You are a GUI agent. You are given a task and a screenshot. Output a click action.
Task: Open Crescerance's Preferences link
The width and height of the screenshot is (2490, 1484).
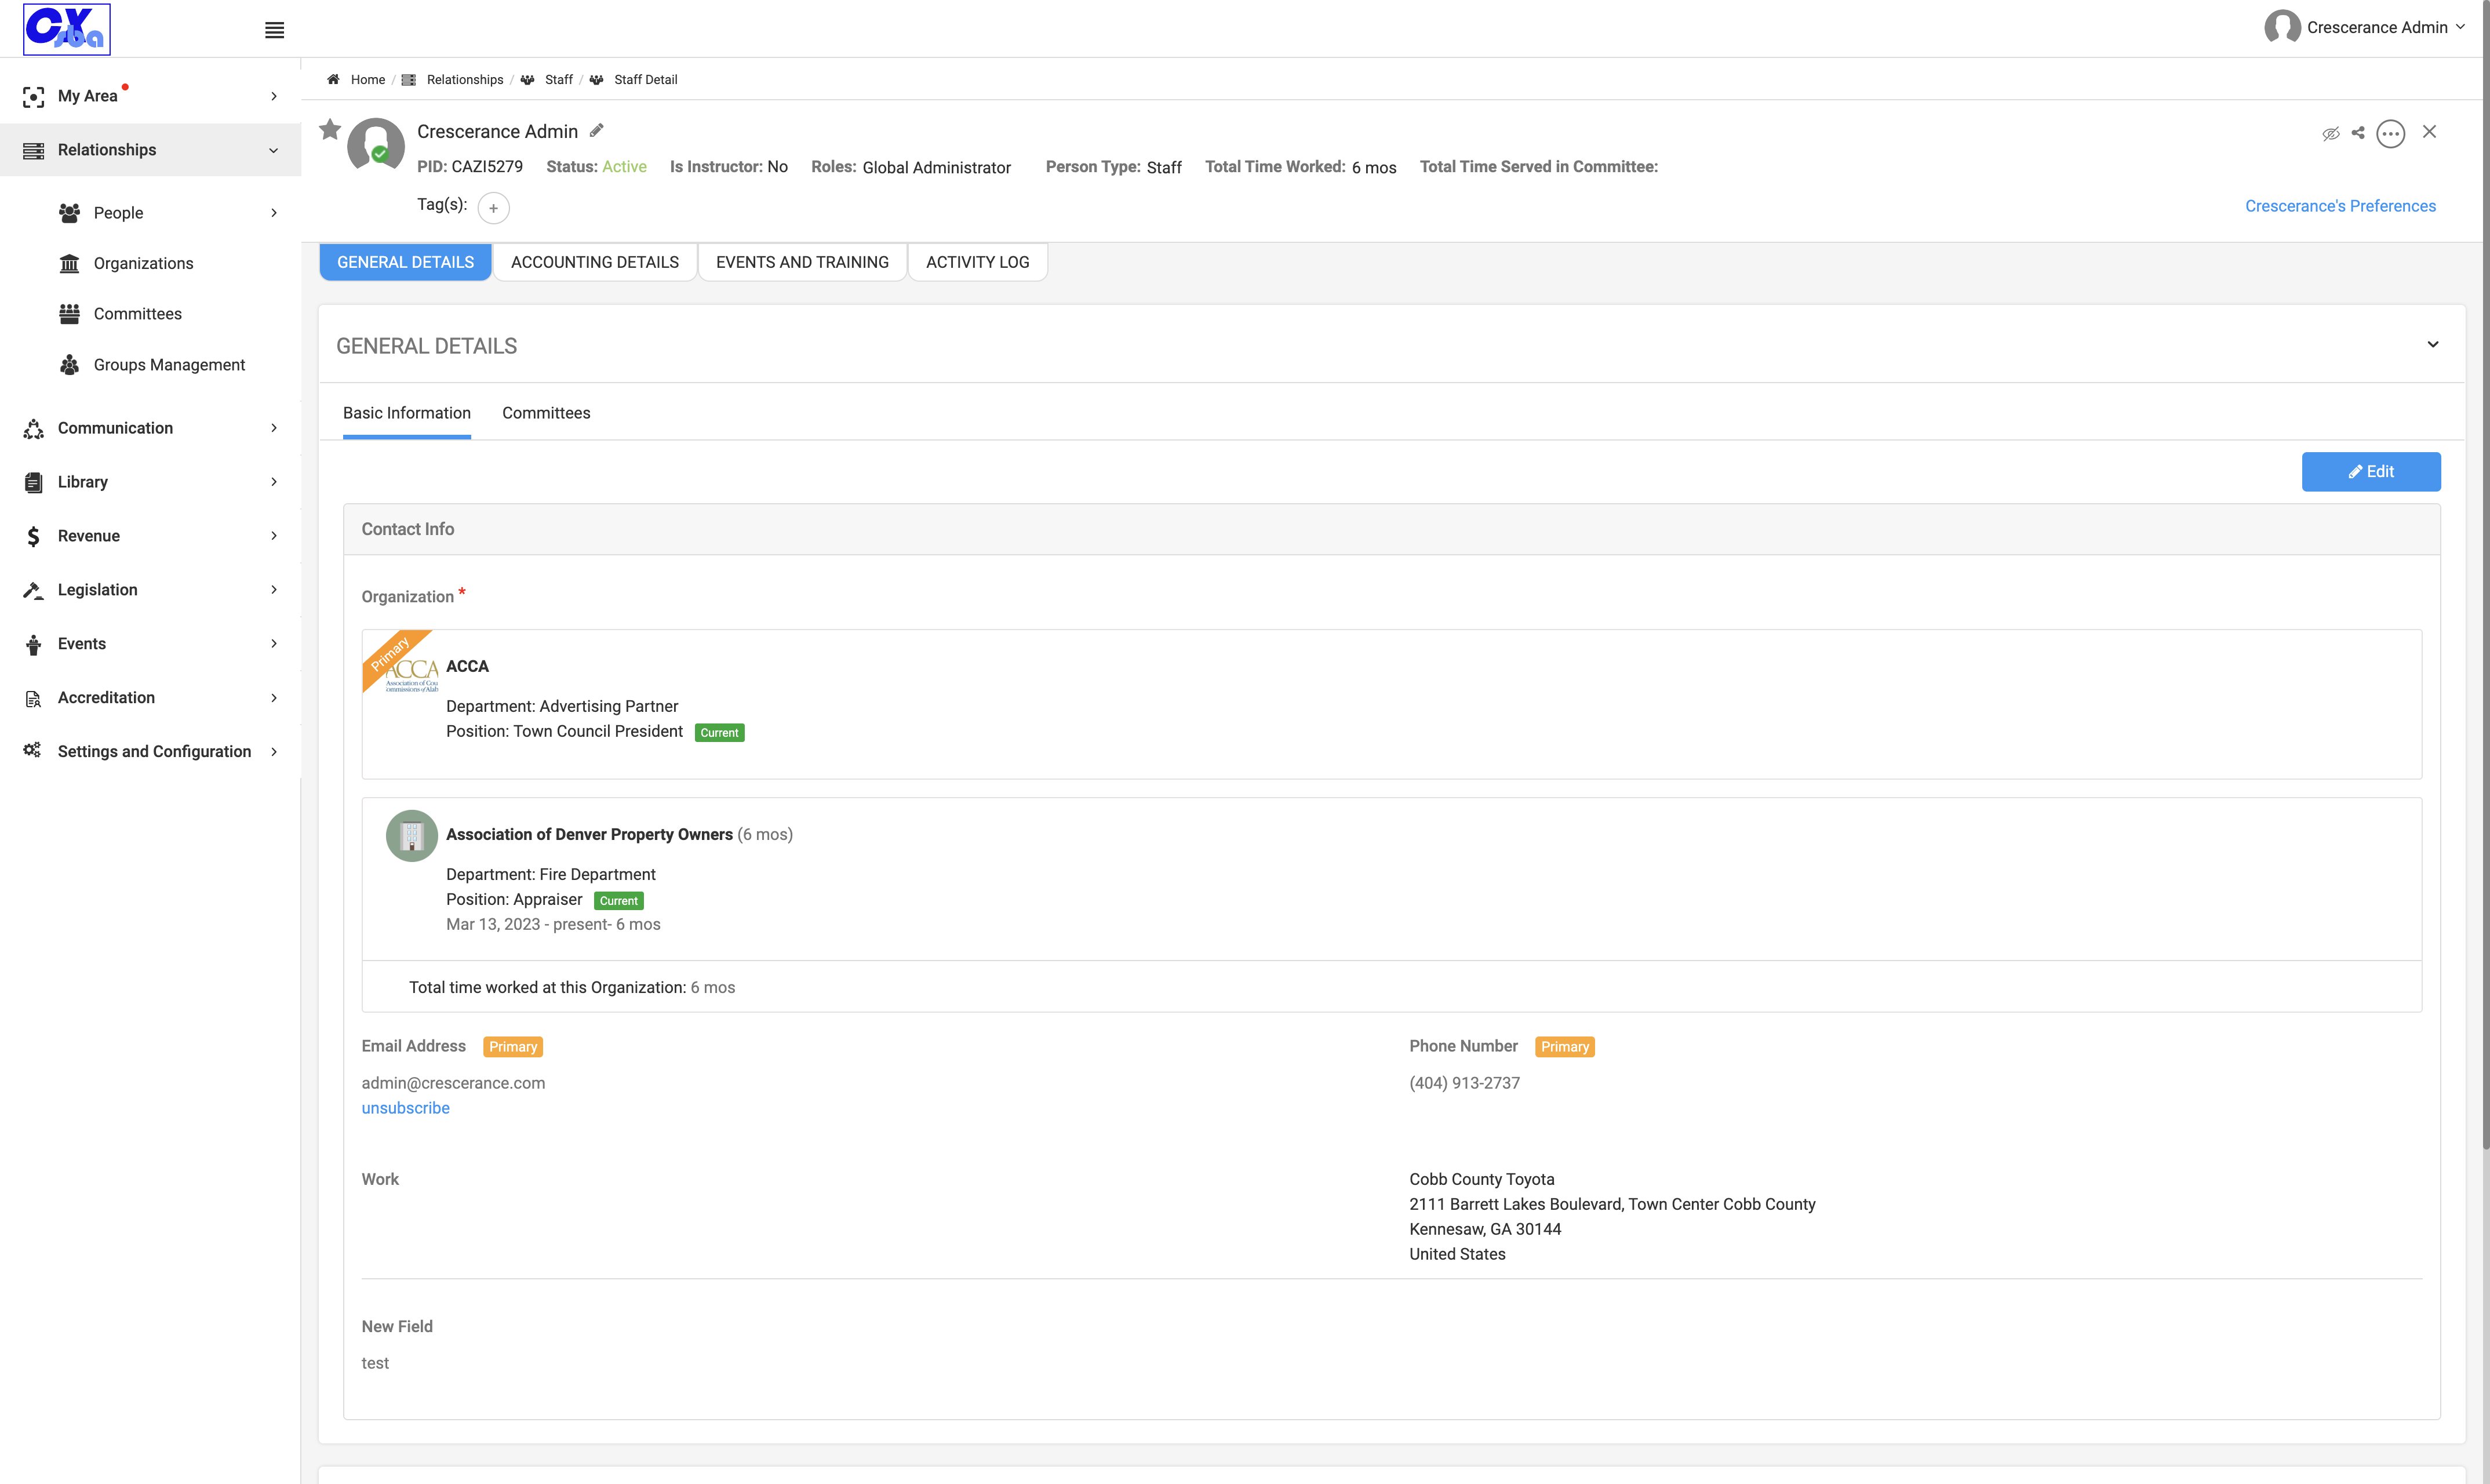(x=2340, y=206)
